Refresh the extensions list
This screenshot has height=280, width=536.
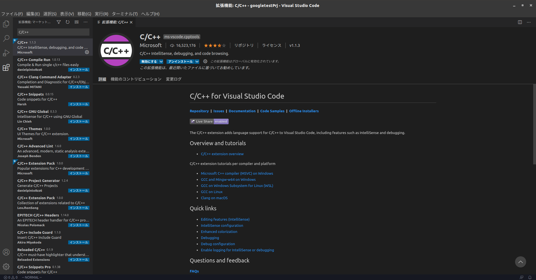coord(68,22)
